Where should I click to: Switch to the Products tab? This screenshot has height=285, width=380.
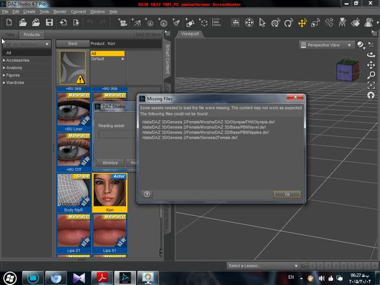pyautogui.click(x=32, y=35)
